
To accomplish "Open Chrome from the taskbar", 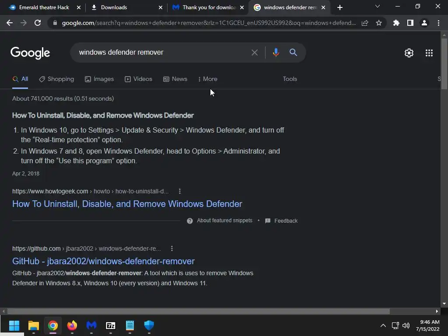I will pos(53,325).
